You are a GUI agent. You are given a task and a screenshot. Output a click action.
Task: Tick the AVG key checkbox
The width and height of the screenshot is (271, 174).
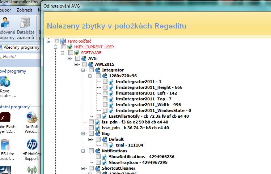click(x=77, y=58)
